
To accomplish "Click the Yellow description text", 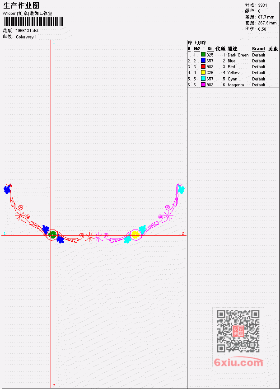I will [233, 73].
